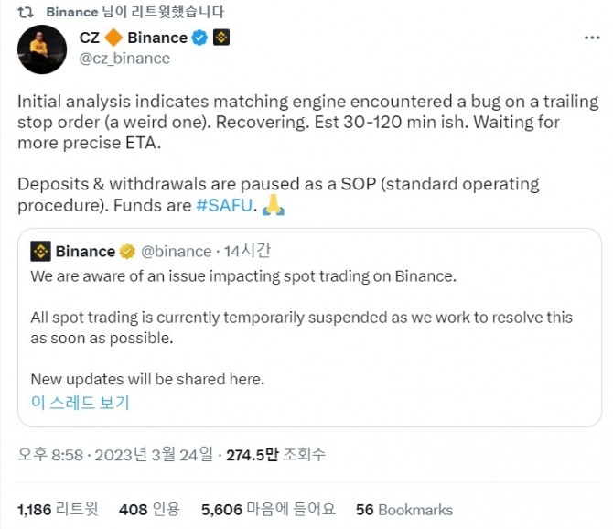Click the 14시간 timestamp in quoted tweet
The image size is (613, 529).
(x=251, y=251)
